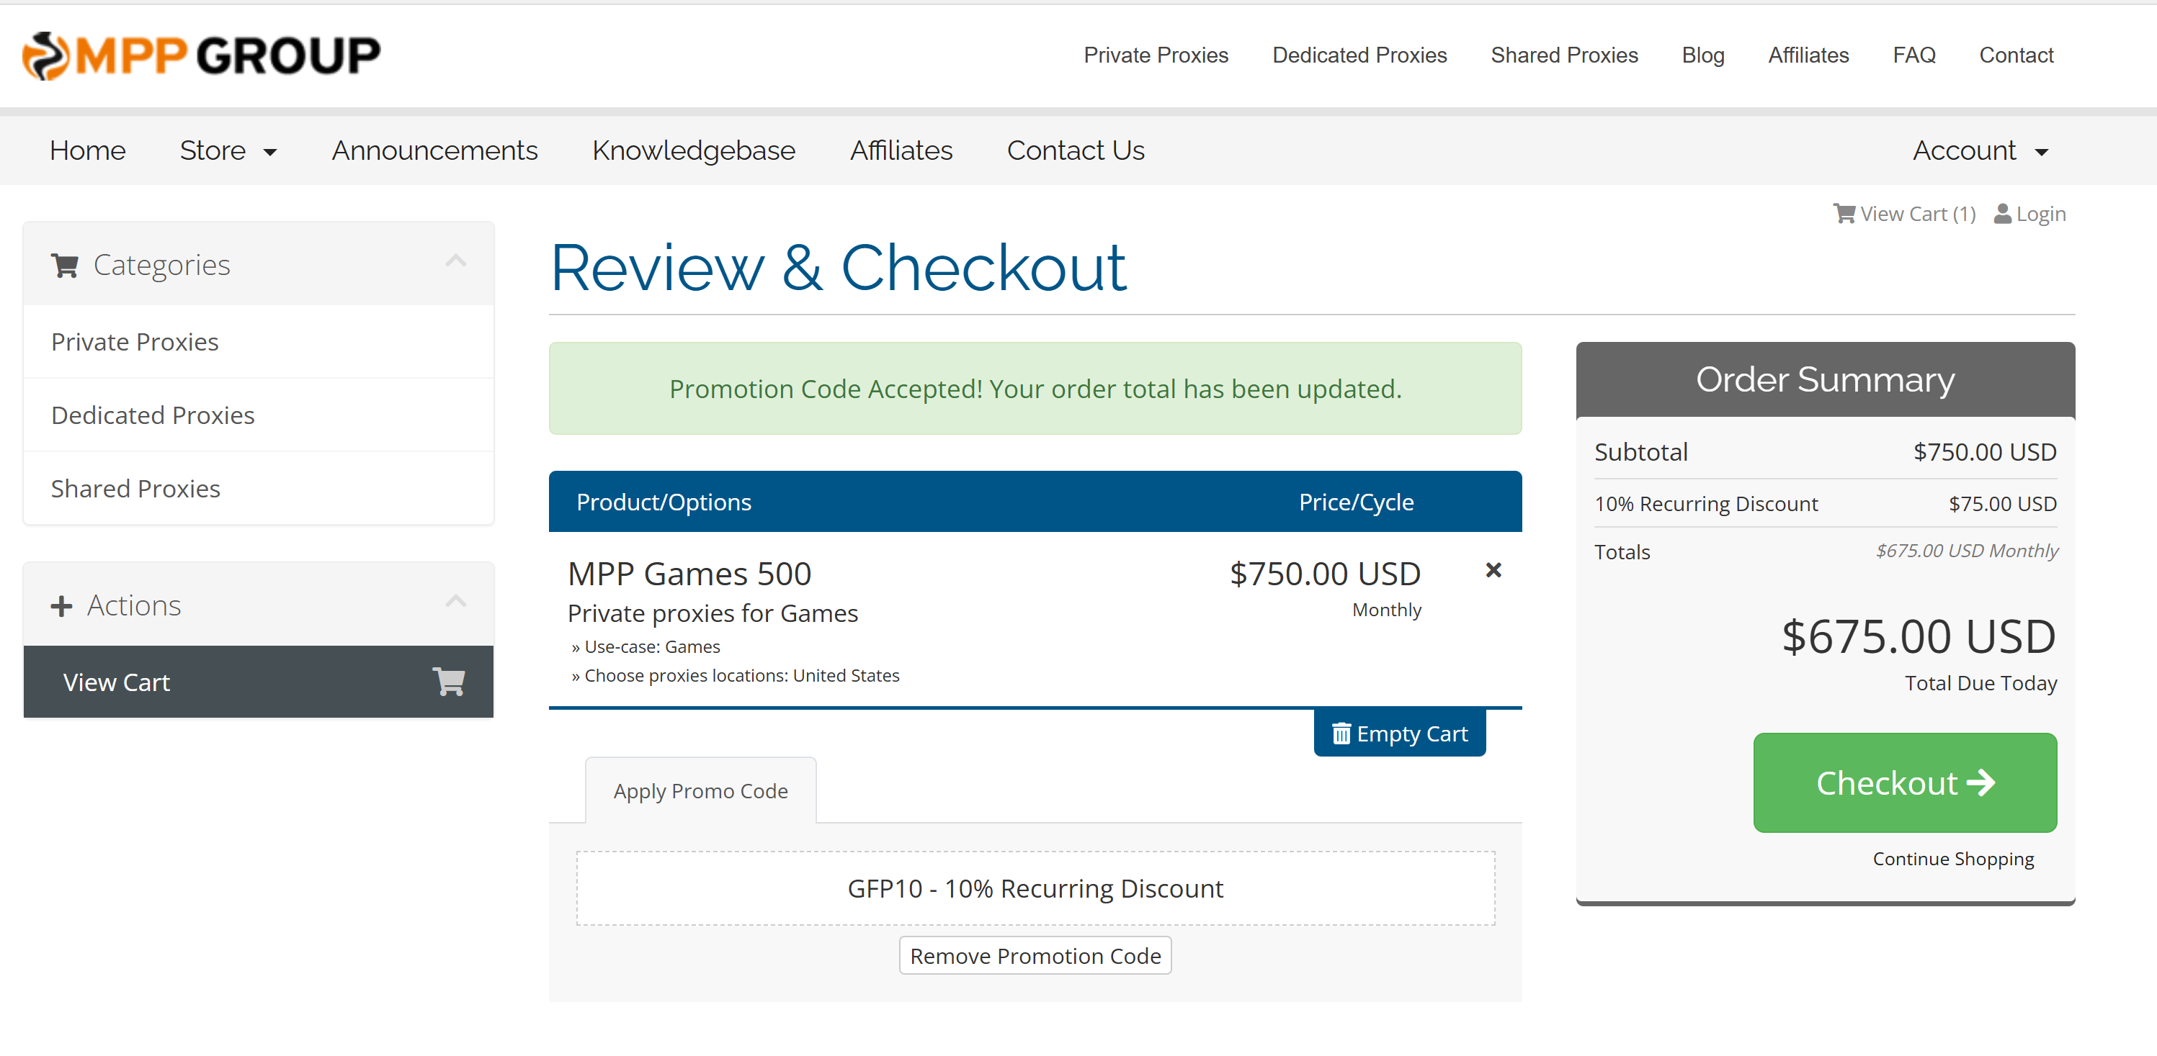Click the green Checkout button

pos(1904,783)
